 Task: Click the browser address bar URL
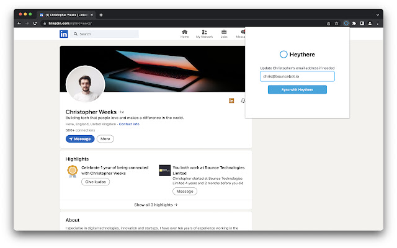tap(70, 24)
